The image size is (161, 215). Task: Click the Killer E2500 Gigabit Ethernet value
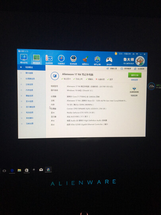pyautogui.click(x=87, y=124)
